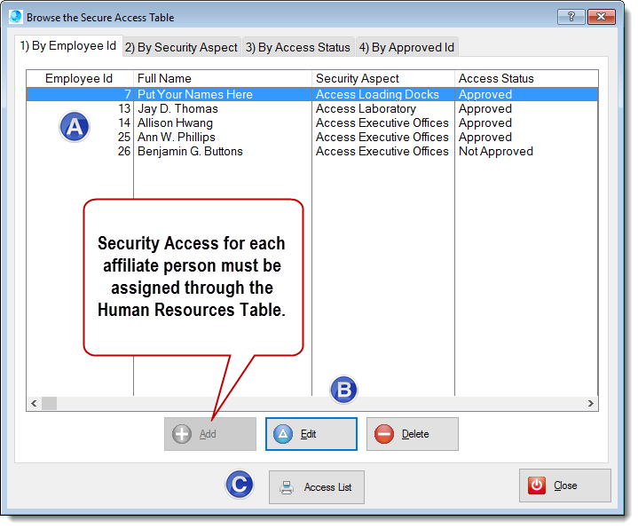Click the red Delete minus icon
Viewport: 638px width, 529px height.
coord(384,434)
